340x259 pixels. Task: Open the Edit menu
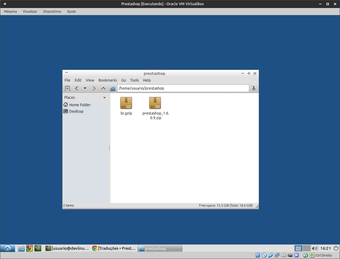point(78,80)
